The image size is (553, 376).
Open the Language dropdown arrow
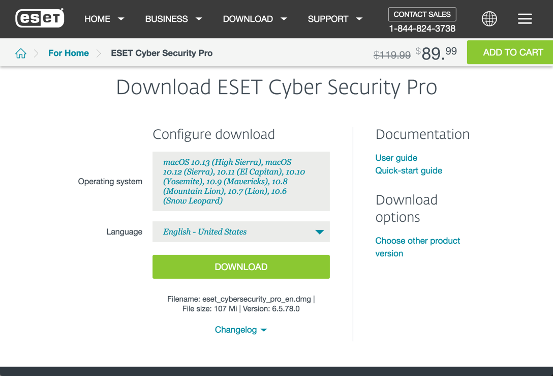[320, 232]
